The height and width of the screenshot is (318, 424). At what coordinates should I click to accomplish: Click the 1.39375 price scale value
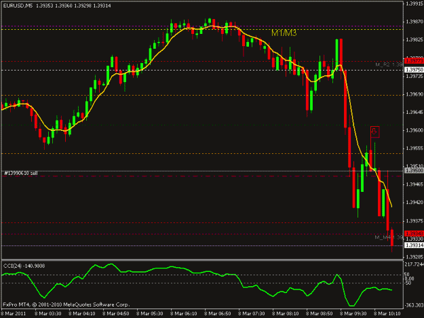pos(415,221)
